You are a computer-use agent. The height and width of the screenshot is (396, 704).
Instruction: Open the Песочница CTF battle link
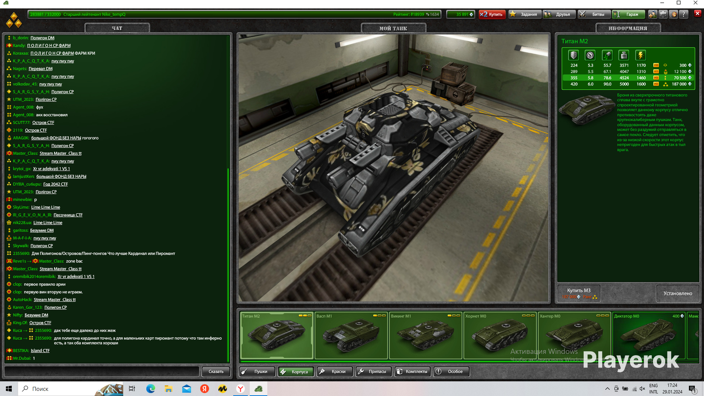(x=68, y=215)
